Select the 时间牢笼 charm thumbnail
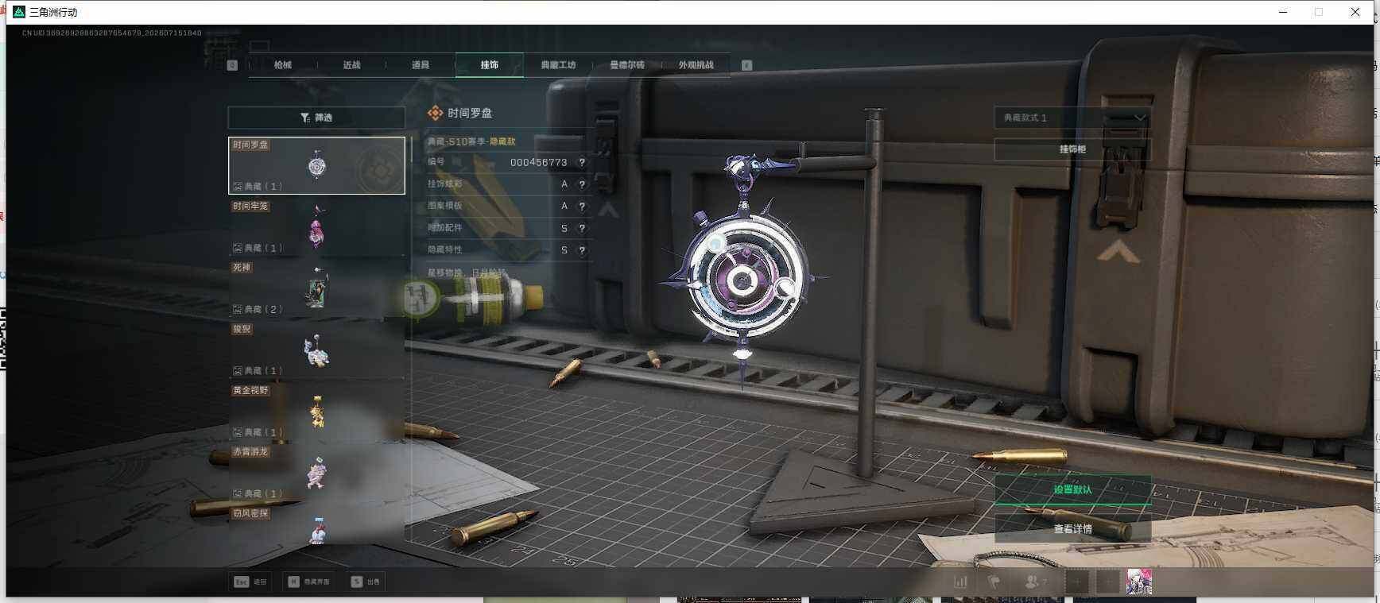Screen dimensions: 1380x603 point(316,227)
